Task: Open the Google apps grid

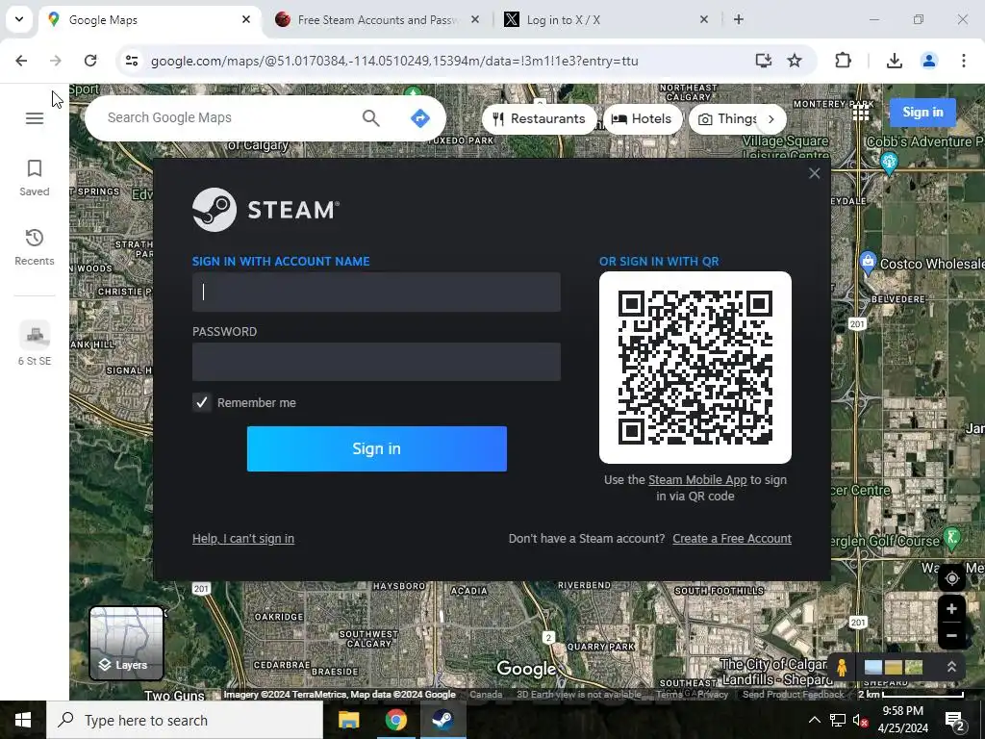Action: point(861,113)
